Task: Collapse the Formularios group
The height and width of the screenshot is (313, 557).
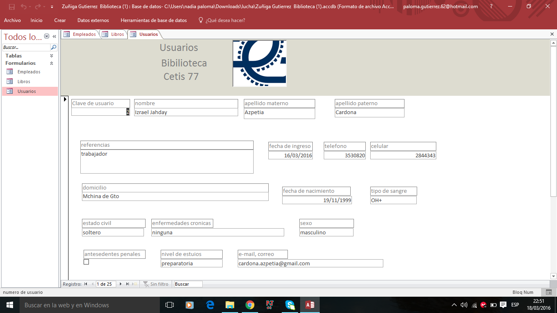Action: point(51,63)
